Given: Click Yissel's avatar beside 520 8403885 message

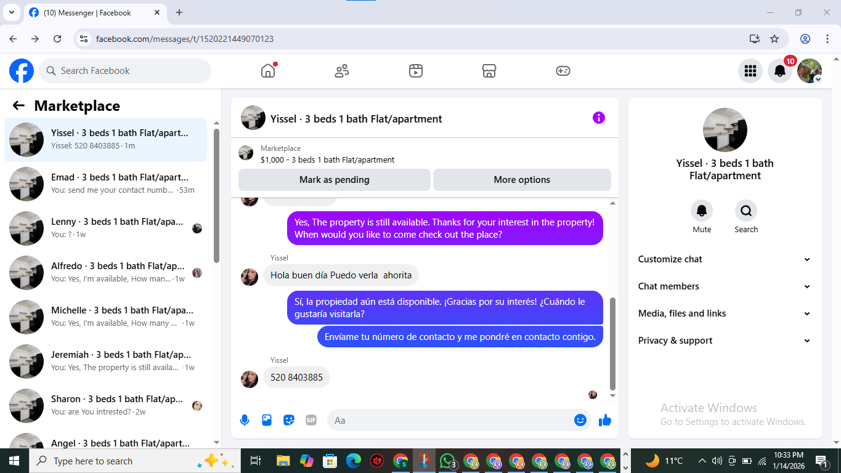Looking at the screenshot, I should click(250, 379).
